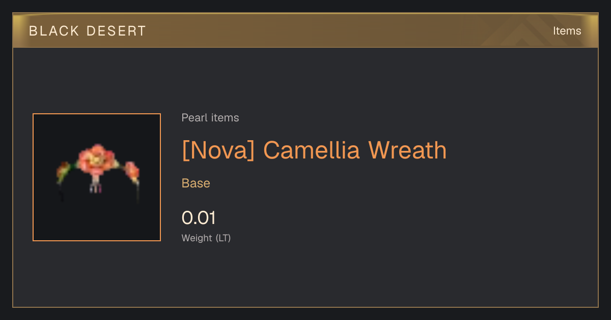The width and height of the screenshot is (611, 320).
Task: Click the 0.01 weight value
Action: (x=199, y=218)
